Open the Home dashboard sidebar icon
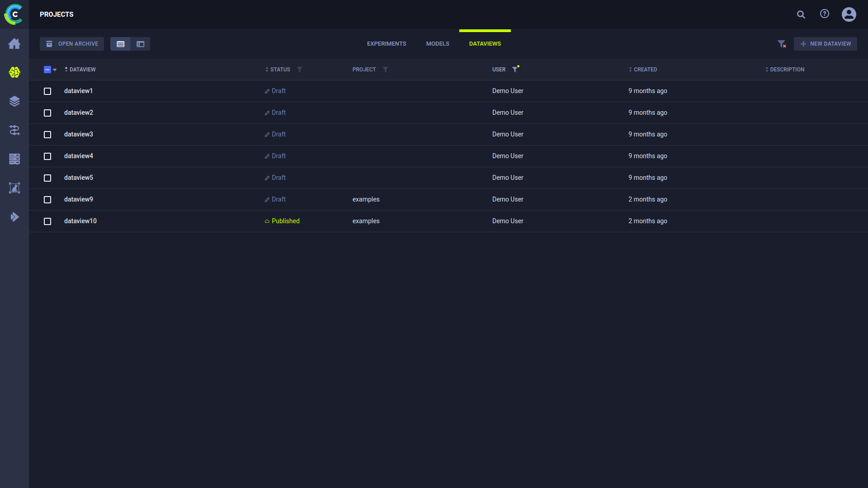The height and width of the screenshot is (488, 868). coord(14,44)
